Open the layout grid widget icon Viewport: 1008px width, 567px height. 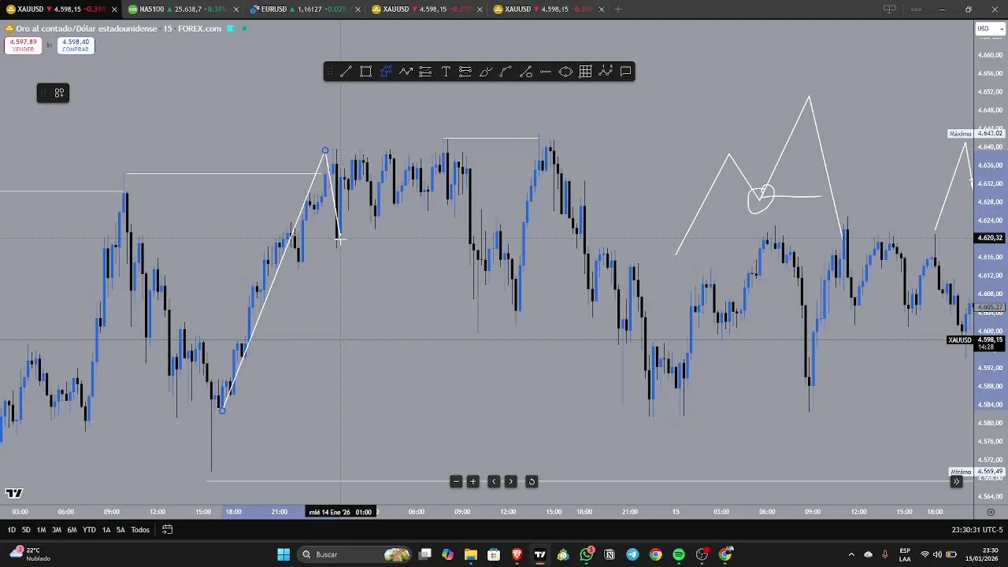(x=59, y=93)
